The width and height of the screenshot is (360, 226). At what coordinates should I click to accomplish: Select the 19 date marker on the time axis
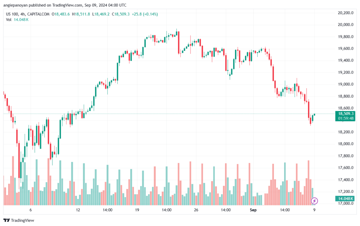click(137, 210)
